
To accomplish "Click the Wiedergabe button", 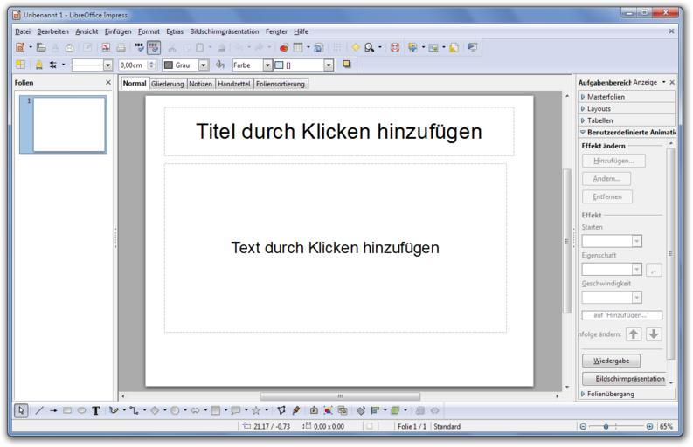I will [611, 360].
